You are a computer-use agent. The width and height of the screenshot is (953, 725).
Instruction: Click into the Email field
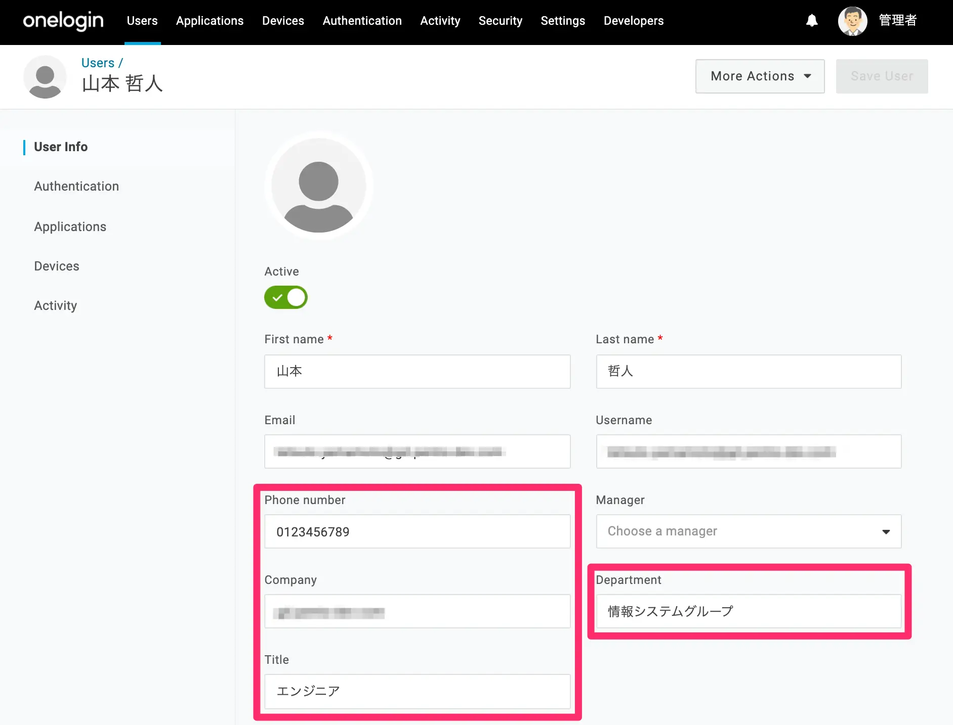point(417,451)
